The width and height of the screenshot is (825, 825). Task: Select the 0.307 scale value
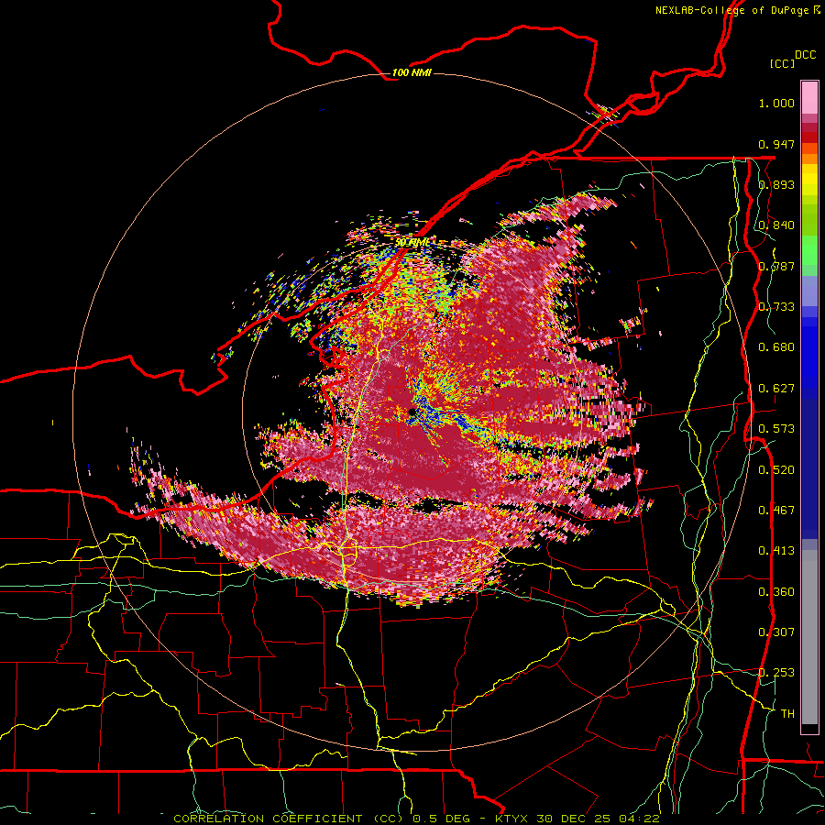pos(776,632)
